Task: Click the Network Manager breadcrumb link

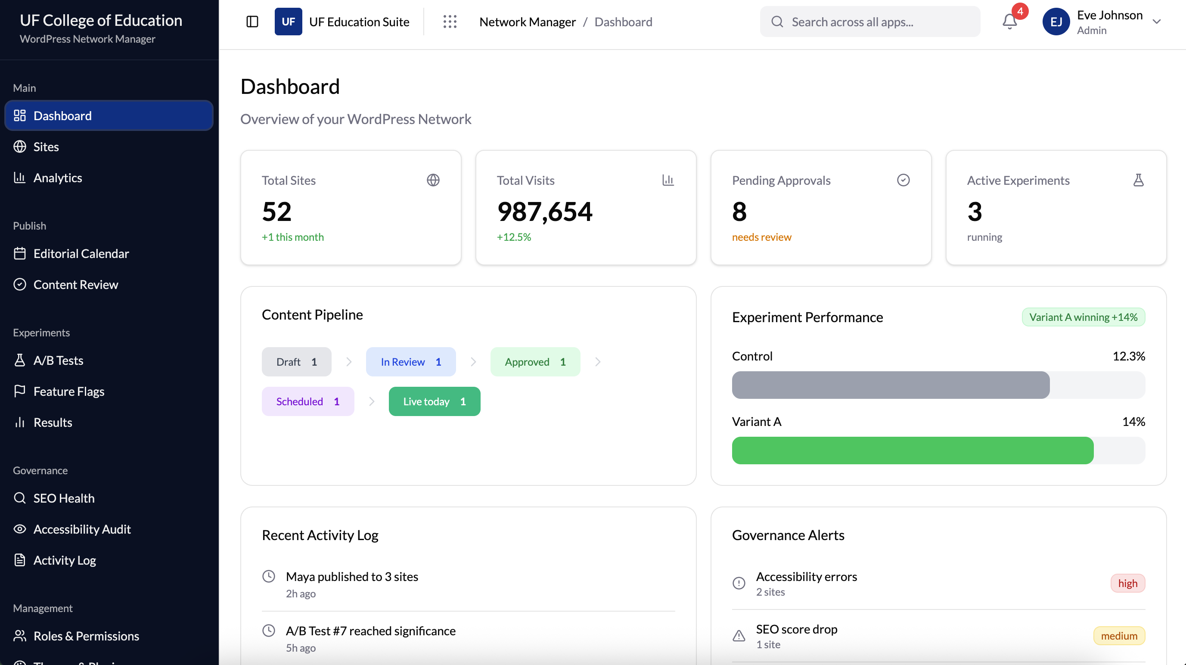Action: (527, 22)
